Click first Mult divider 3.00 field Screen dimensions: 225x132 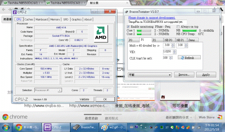click(167, 45)
